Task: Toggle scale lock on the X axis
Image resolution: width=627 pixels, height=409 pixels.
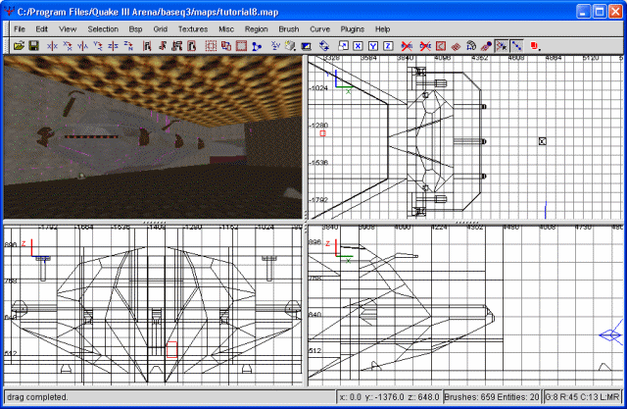Action: coord(358,46)
